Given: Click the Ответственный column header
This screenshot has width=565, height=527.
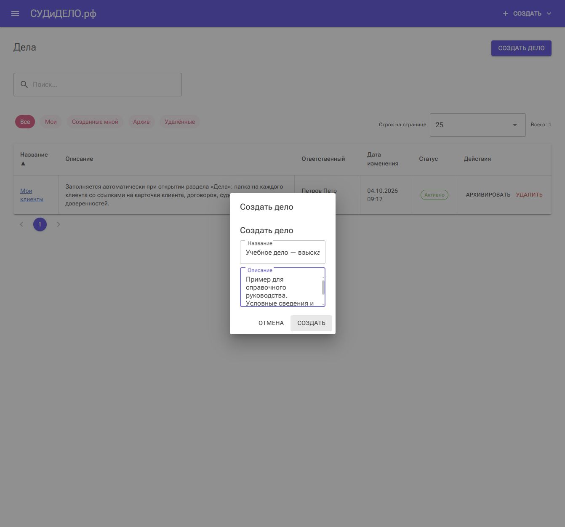Looking at the screenshot, I should coord(323,159).
